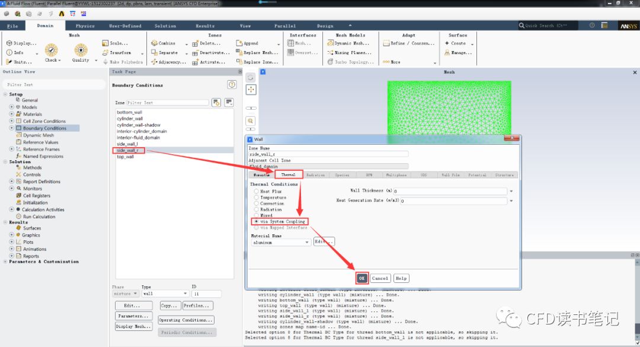Expand the Report Definitions node
The image size is (640, 347).
(11, 182)
